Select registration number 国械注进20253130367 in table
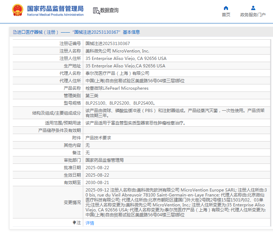Viewport: 273px width, 233px height. [x=108, y=44]
